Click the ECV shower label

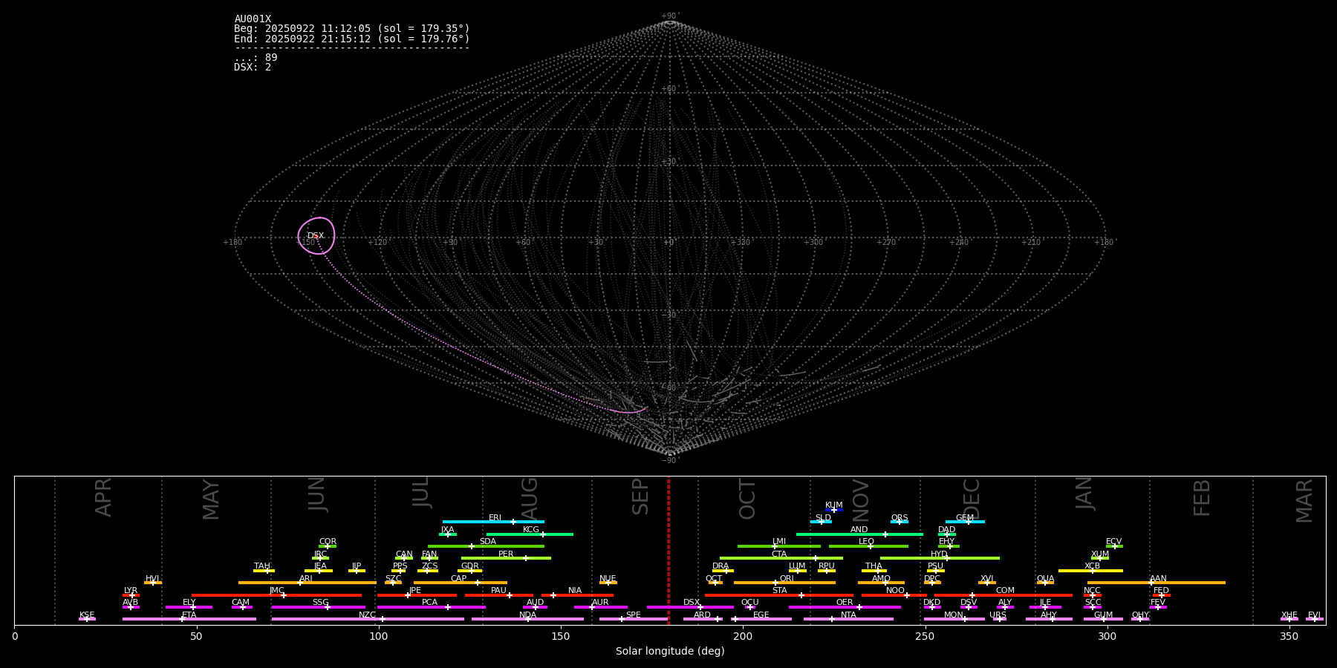[1113, 542]
